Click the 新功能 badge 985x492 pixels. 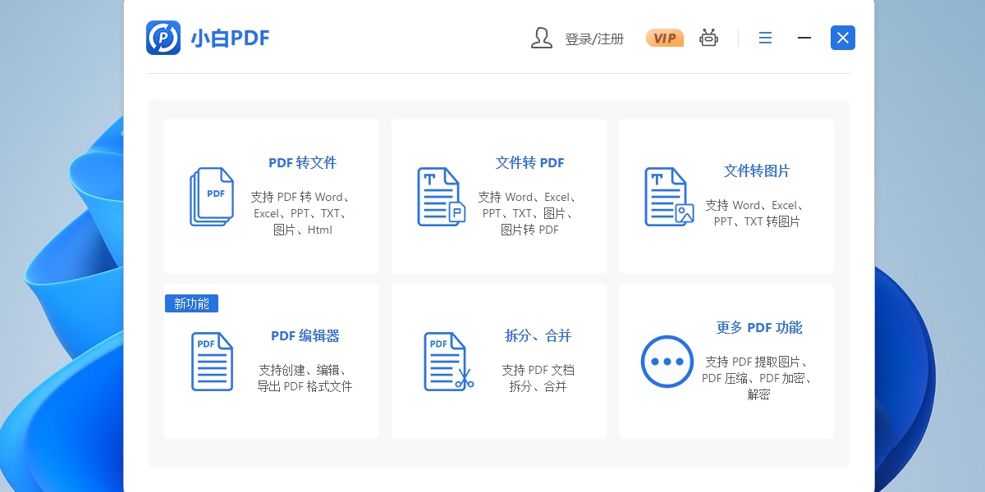[x=191, y=303]
